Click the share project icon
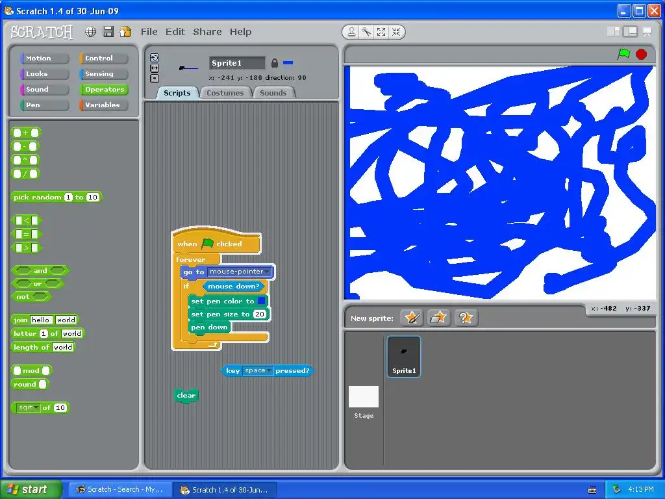The width and height of the screenshot is (665, 499). click(x=125, y=32)
